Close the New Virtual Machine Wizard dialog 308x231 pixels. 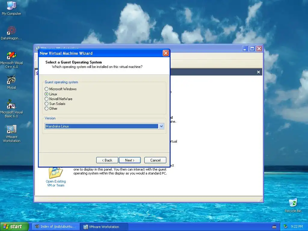(166, 53)
